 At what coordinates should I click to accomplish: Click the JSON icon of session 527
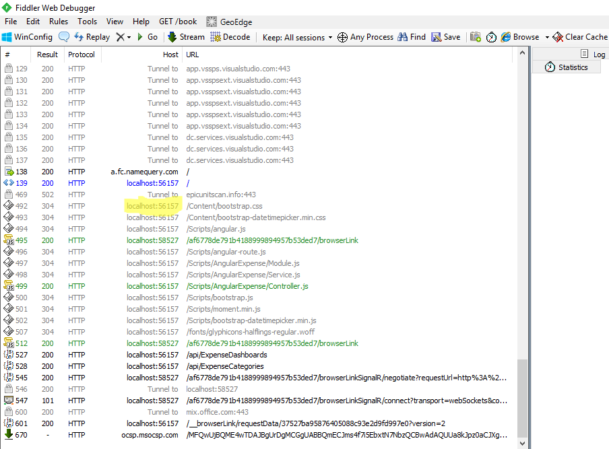coord(9,355)
